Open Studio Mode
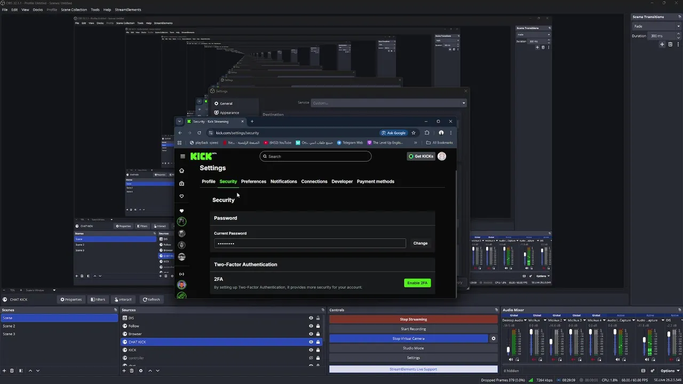683x384 pixels. point(414,348)
